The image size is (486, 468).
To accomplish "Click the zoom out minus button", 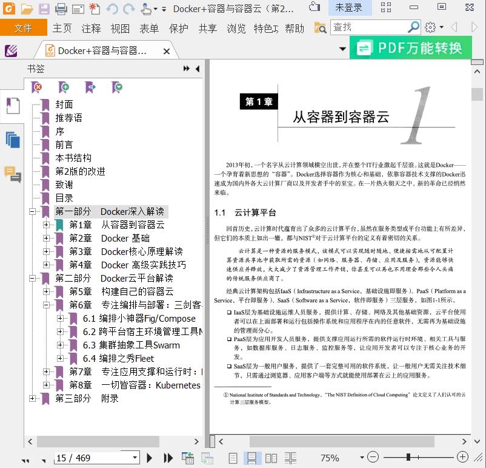I will [373, 457].
